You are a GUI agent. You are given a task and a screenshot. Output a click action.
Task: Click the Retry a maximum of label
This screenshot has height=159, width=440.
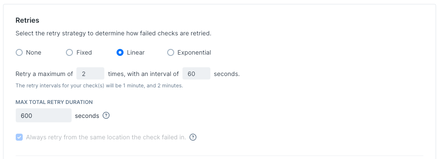coord(45,74)
